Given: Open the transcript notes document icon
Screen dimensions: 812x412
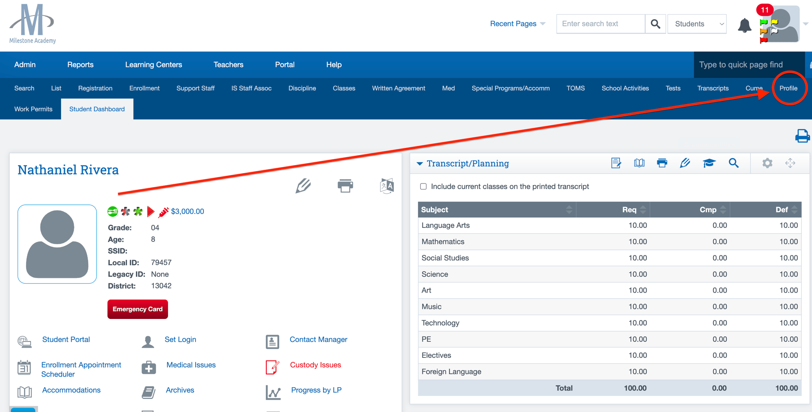Looking at the screenshot, I should (616, 163).
